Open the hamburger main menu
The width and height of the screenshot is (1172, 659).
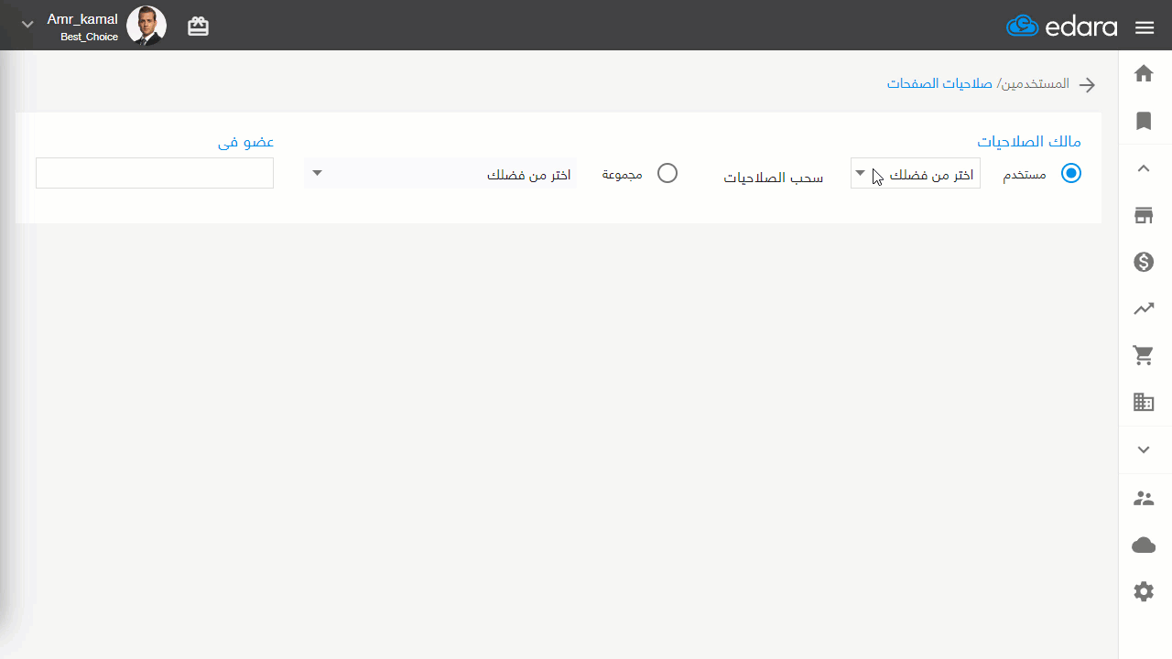point(1145,27)
